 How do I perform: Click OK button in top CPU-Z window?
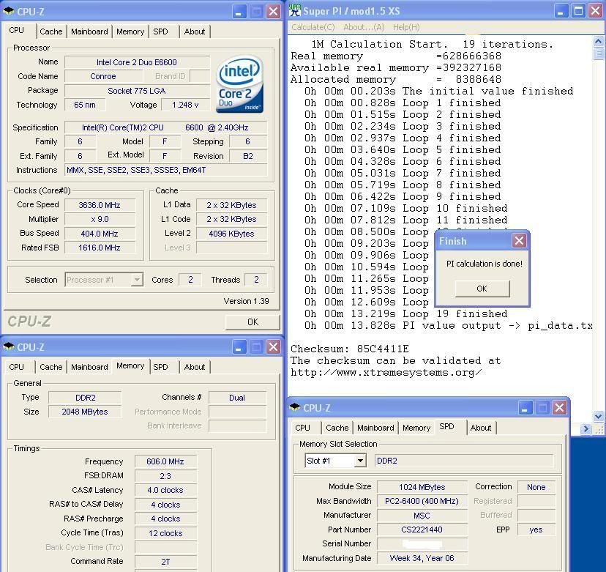252,322
